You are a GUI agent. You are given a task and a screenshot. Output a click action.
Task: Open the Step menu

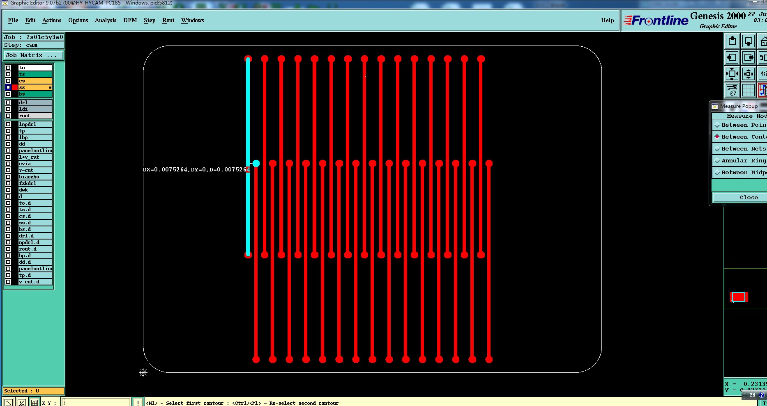[x=150, y=20]
